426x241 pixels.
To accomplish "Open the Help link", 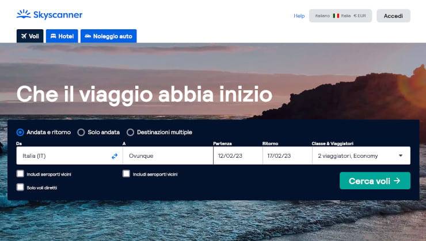I will click(x=299, y=15).
